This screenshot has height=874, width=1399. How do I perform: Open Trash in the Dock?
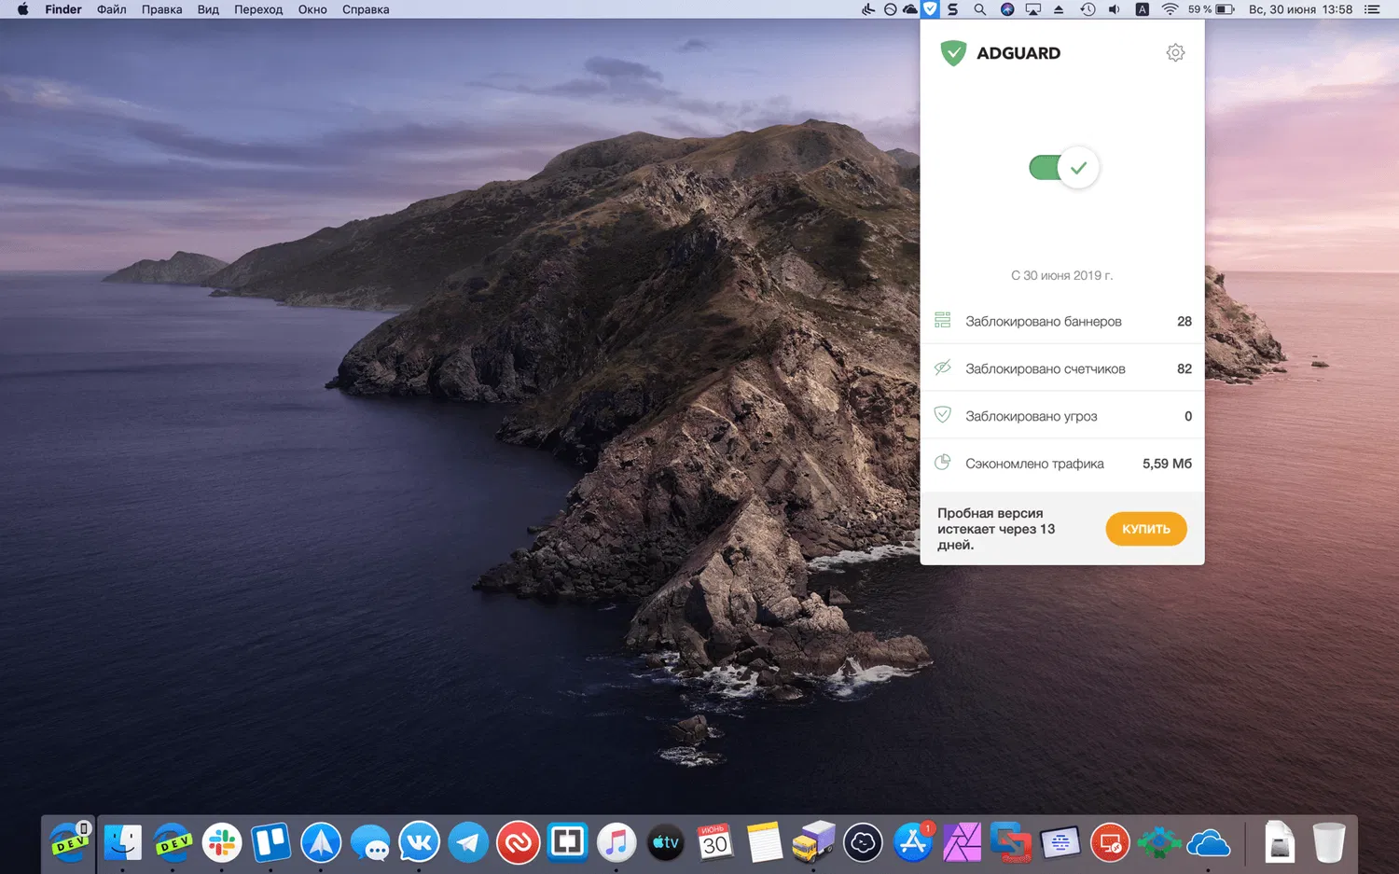coord(1328,843)
